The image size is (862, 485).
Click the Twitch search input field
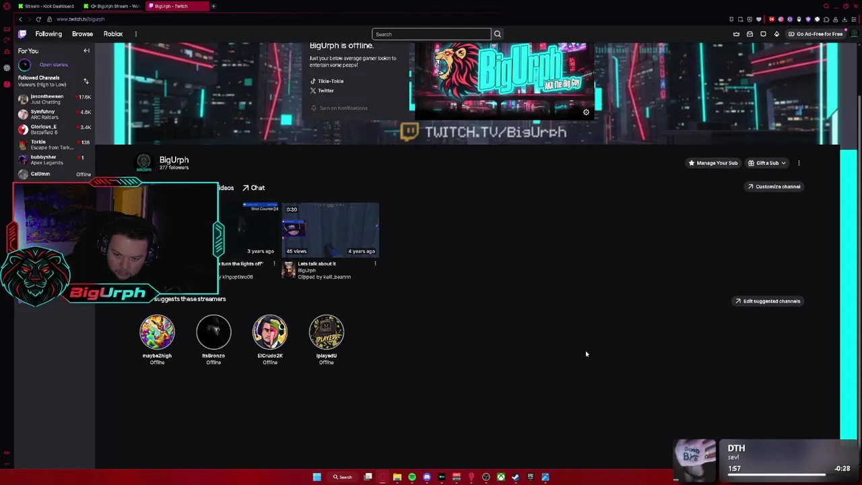pyautogui.click(x=432, y=34)
